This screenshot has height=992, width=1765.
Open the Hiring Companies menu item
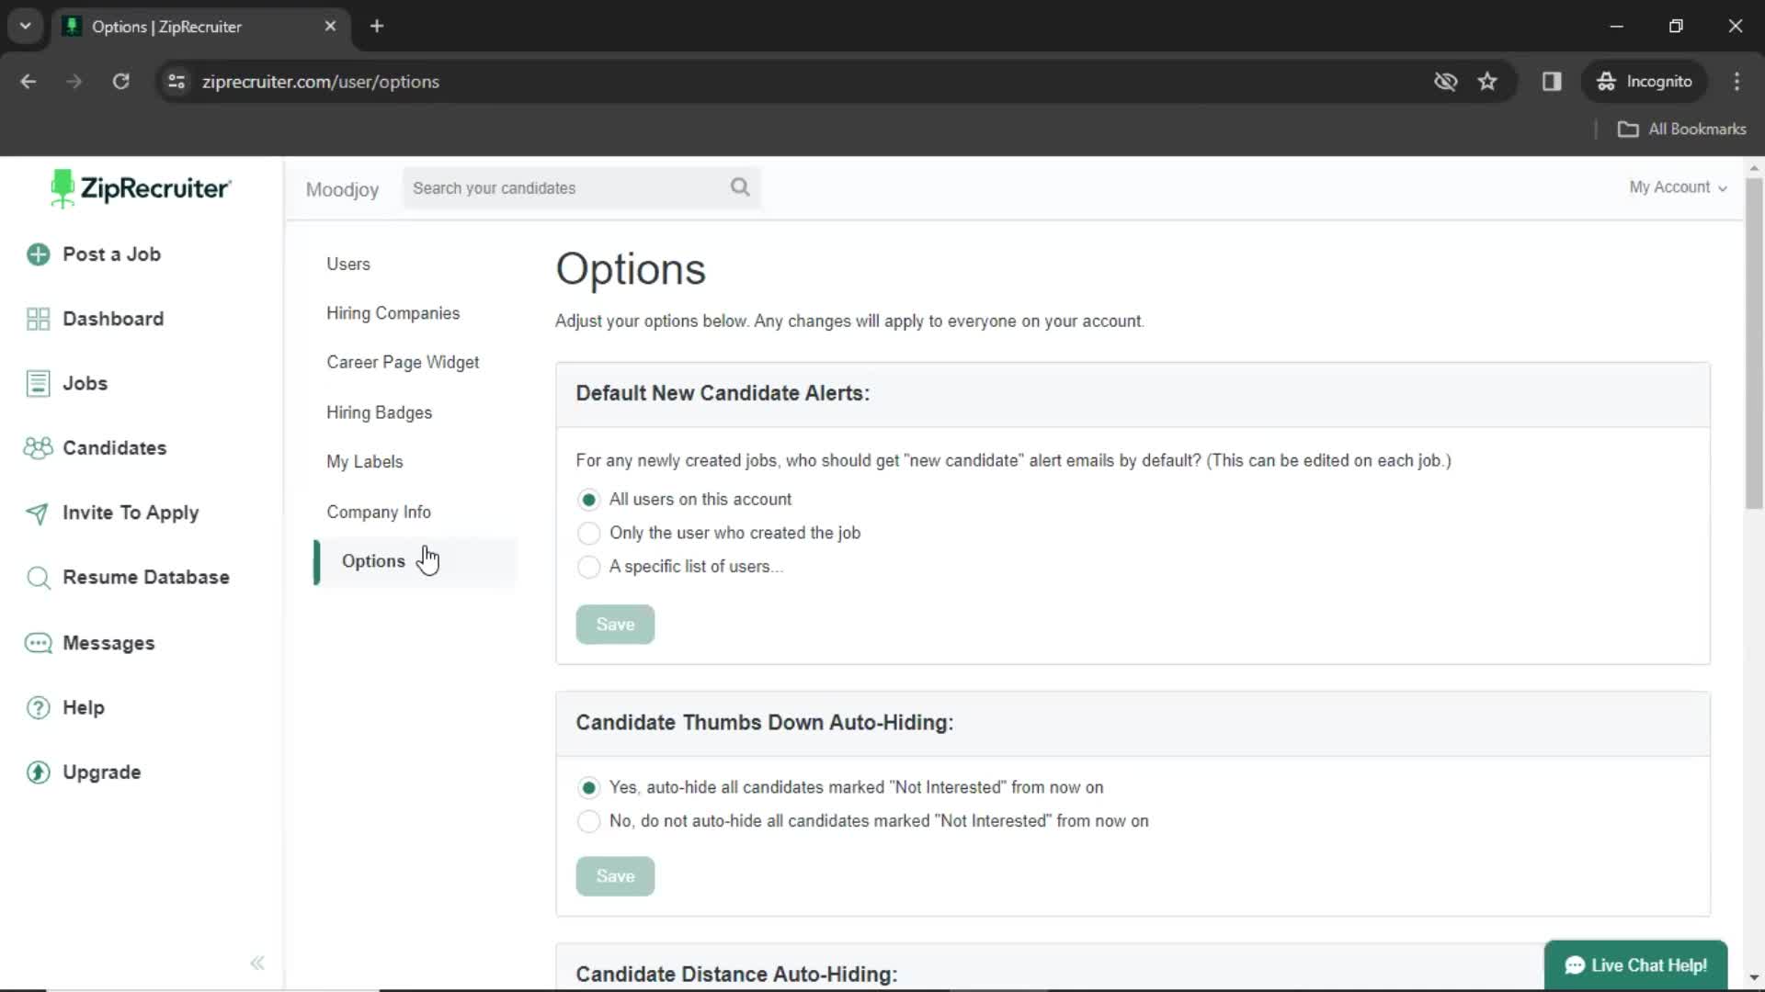tap(394, 312)
